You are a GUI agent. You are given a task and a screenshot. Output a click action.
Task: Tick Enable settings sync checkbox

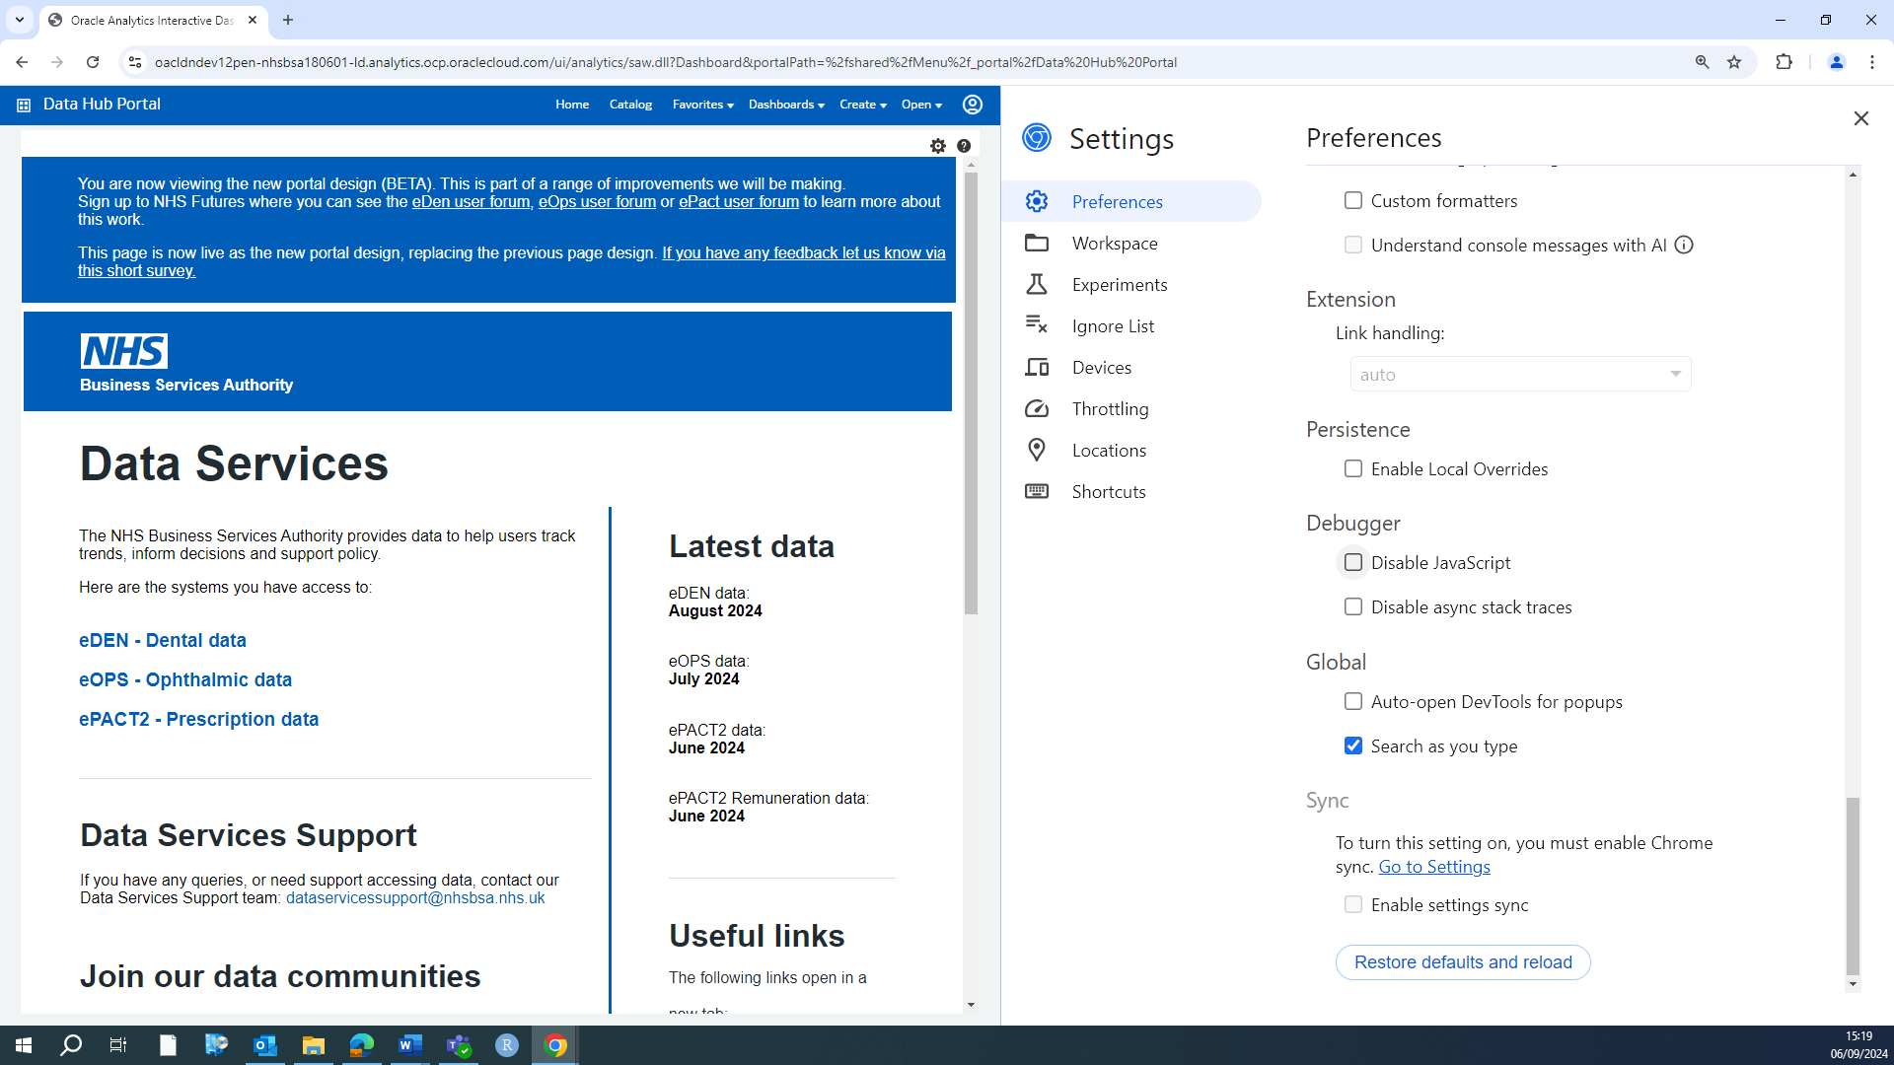click(1353, 904)
